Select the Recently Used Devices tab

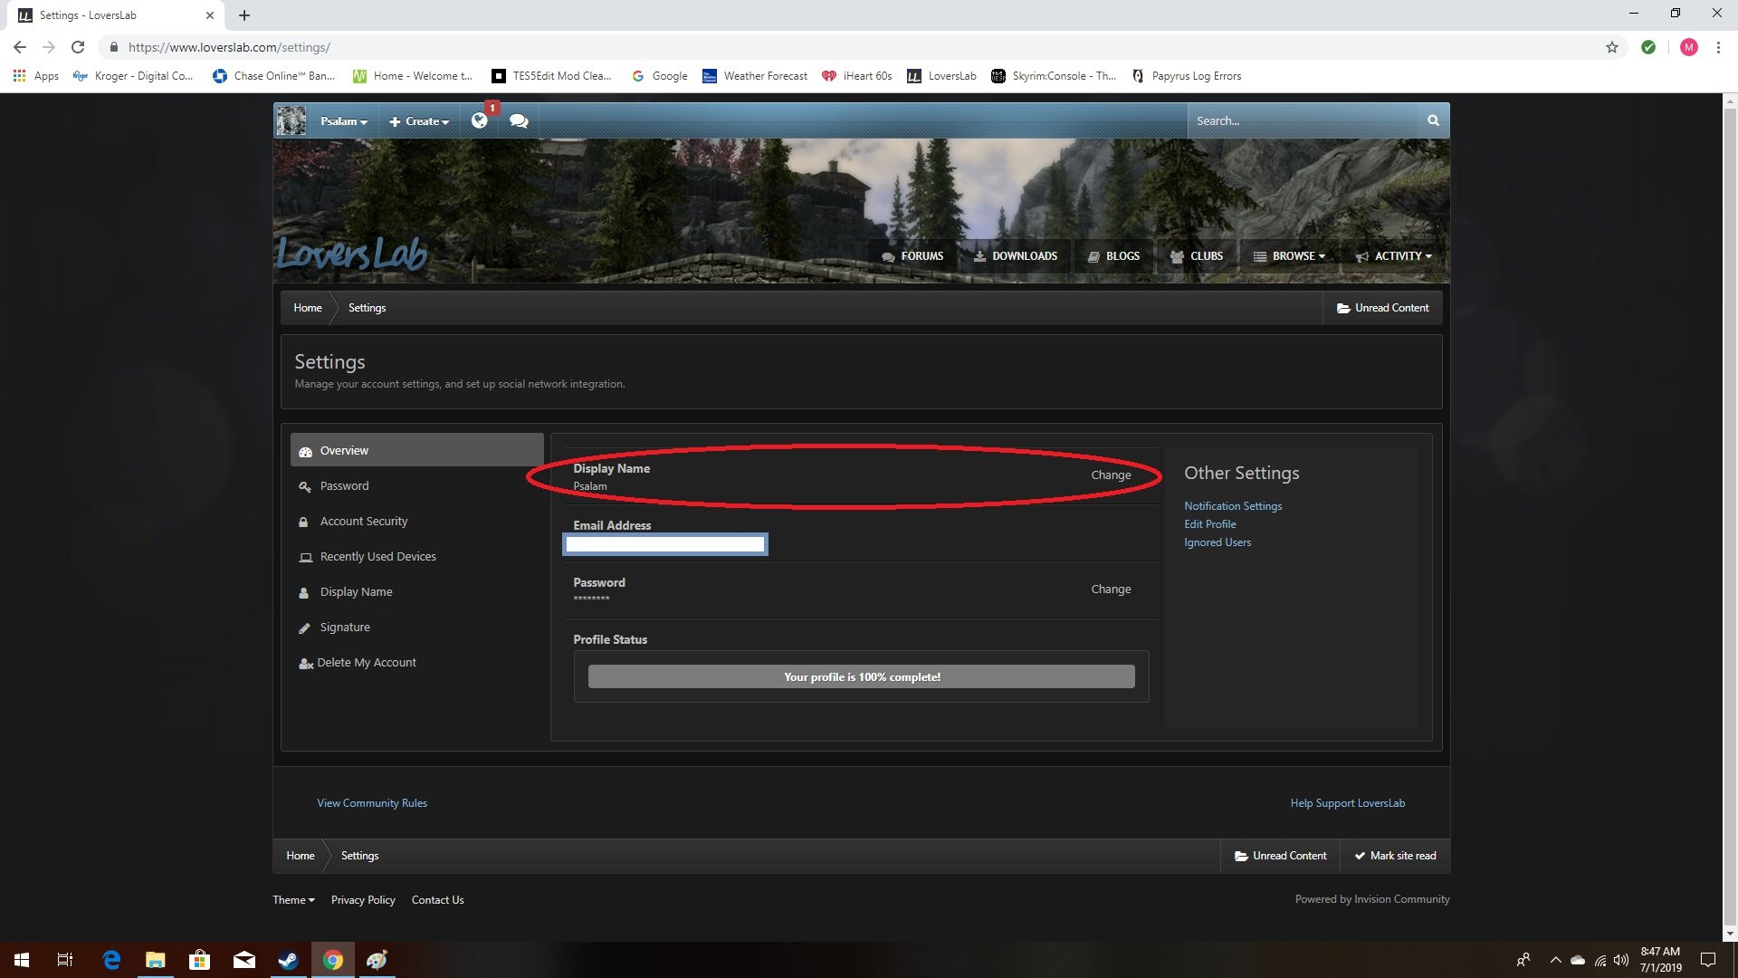click(x=416, y=557)
